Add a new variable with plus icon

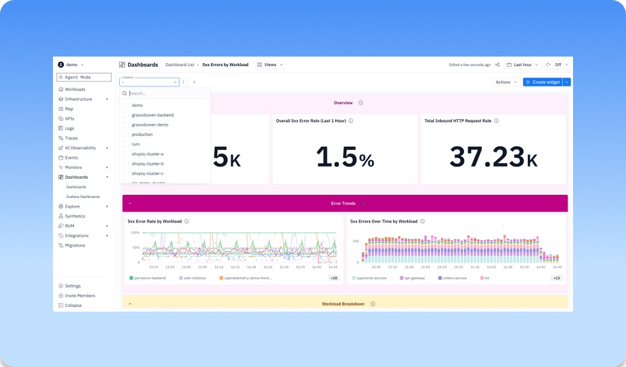point(194,82)
